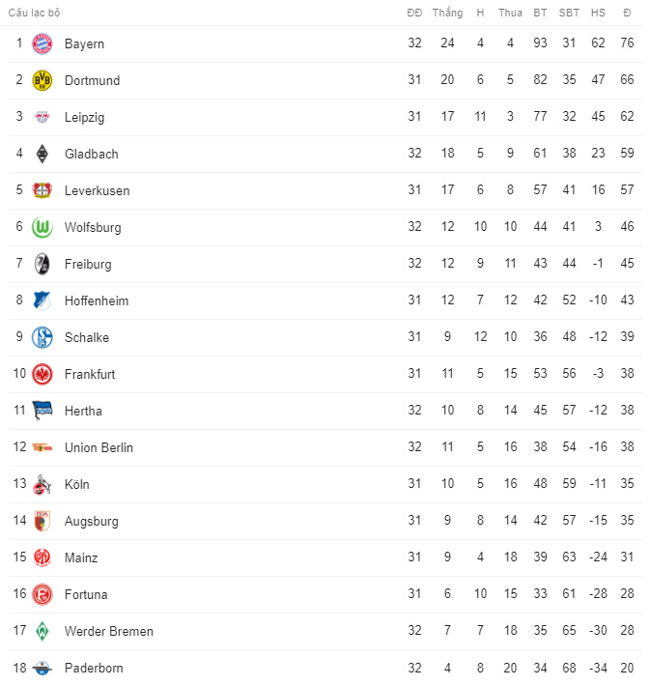Click the Leverkusen club logo
Image resolution: width=650 pixels, height=686 pixels.
pos(42,190)
